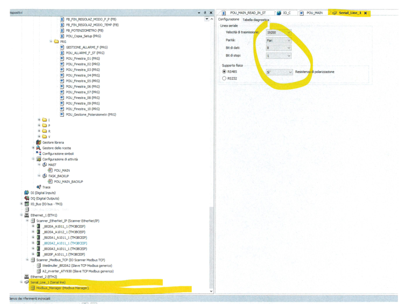This screenshot has width=399, height=304.
Task: Open the Velocità di trasmissione dropdown
Action: (x=288, y=32)
